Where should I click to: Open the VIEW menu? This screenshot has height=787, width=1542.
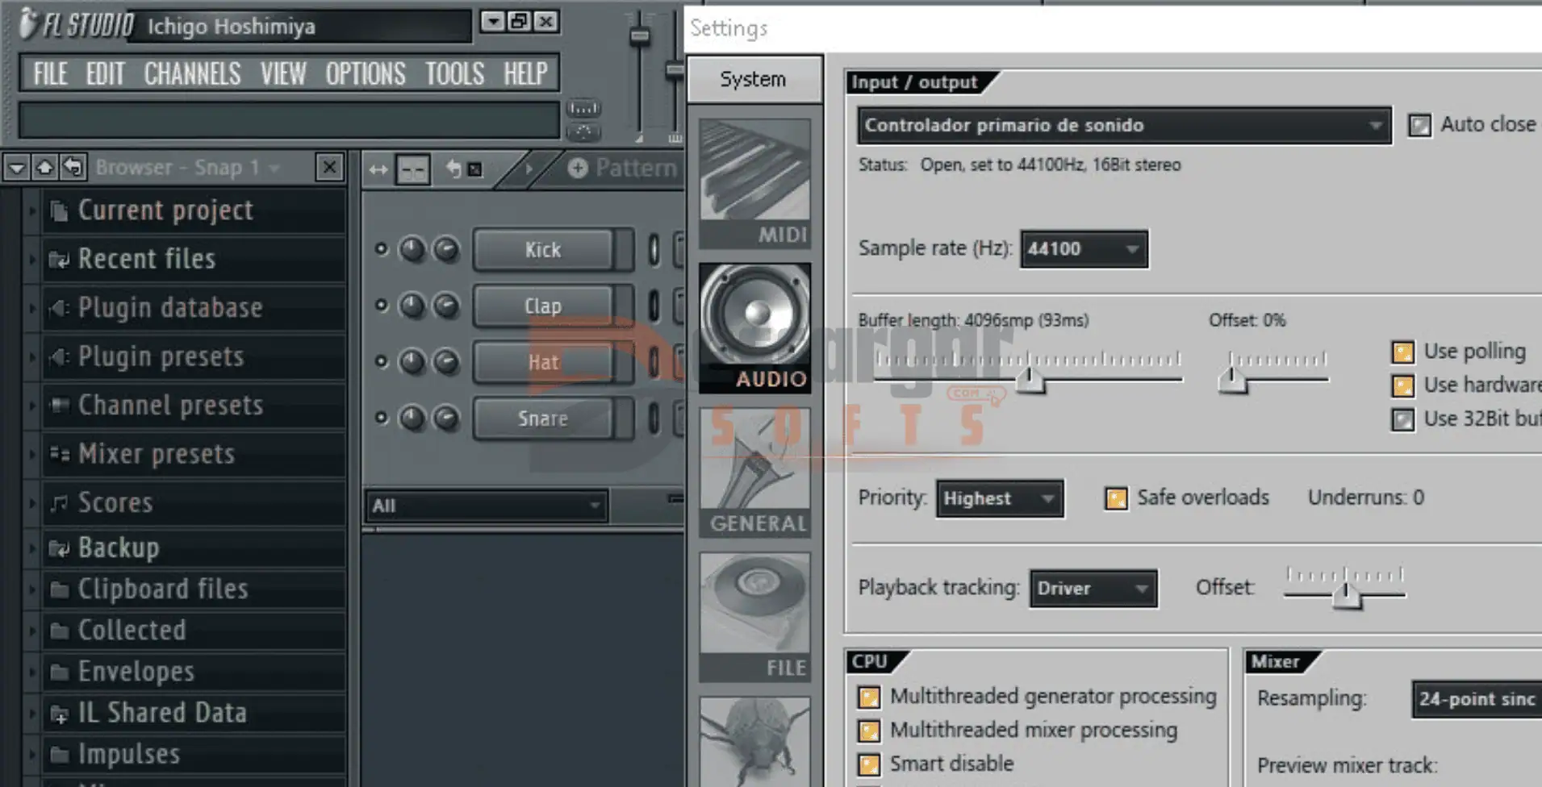[283, 74]
